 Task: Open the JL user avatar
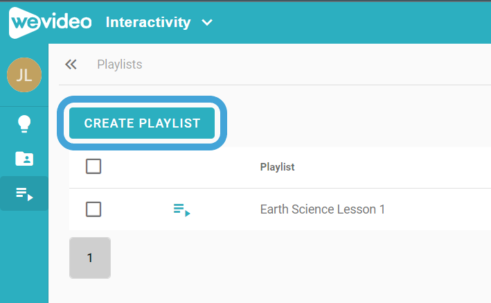tap(24, 75)
